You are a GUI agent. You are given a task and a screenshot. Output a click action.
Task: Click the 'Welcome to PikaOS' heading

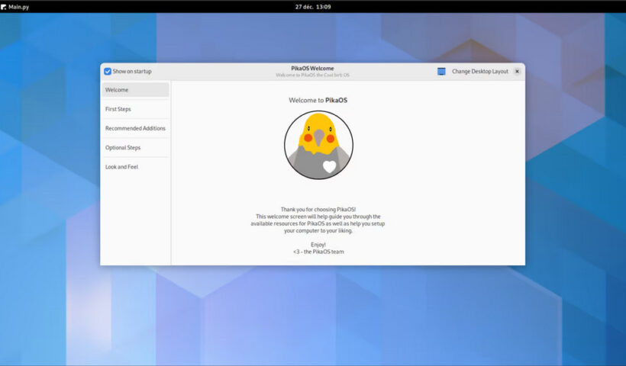tap(318, 101)
